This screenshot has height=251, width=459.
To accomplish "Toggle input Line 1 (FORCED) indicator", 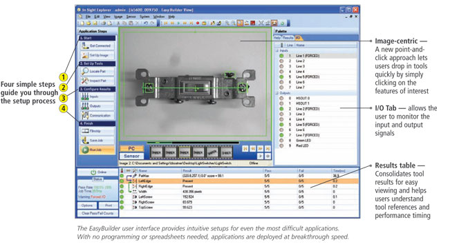I will (x=281, y=56).
